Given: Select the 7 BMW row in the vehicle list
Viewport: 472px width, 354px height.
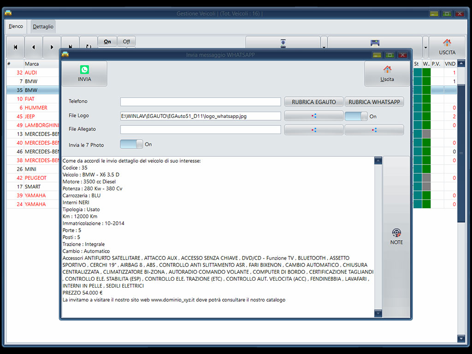Looking at the screenshot, I should [x=33, y=81].
